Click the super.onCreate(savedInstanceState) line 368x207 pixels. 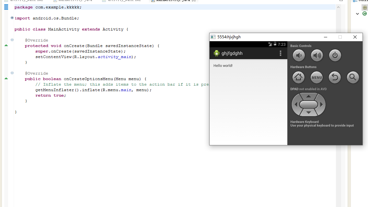pos(80,52)
